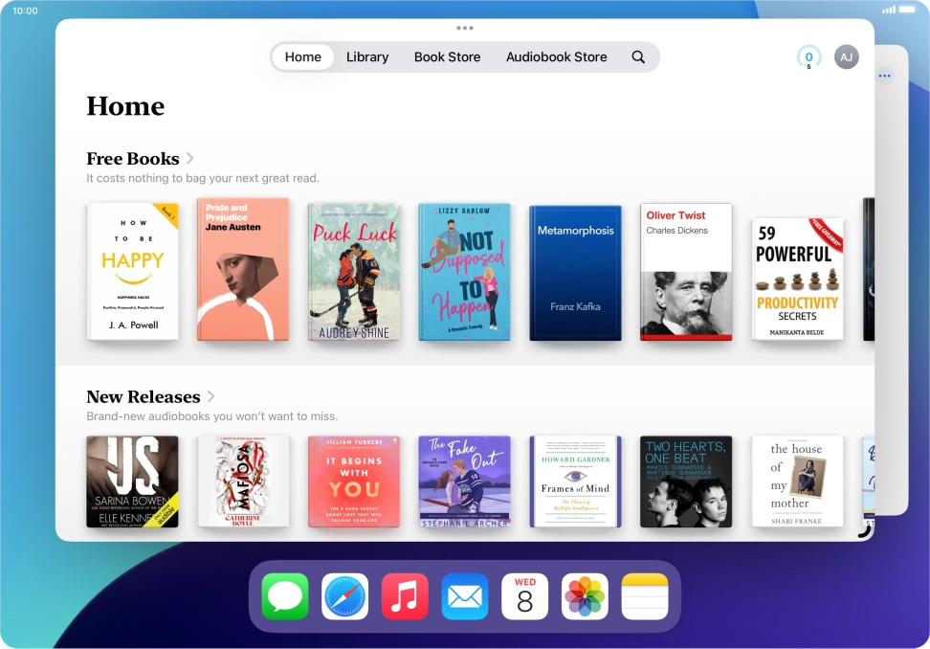
Task: Click the Free Books heading
Action: pyautogui.click(x=133, y=158)
